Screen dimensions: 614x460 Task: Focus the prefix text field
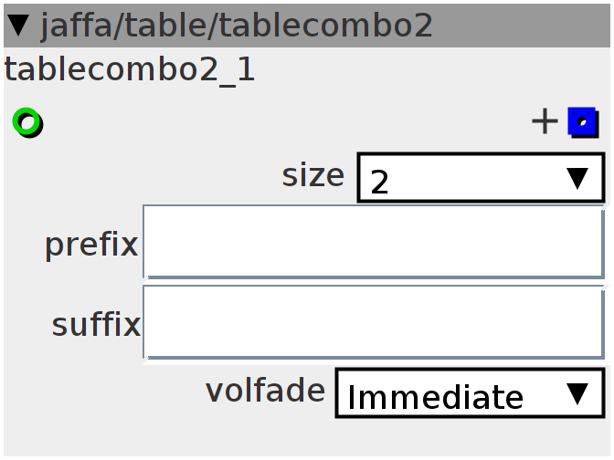point(374,242)
